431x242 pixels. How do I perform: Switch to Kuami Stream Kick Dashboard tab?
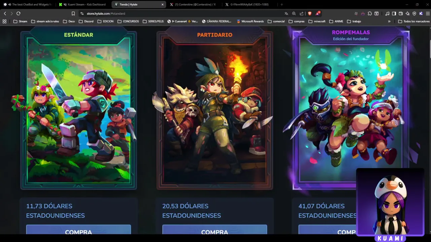pos(83,4)
